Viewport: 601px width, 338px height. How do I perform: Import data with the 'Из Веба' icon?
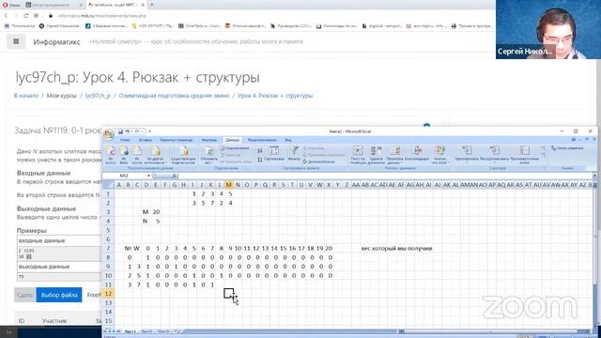[x=123, y=155]
